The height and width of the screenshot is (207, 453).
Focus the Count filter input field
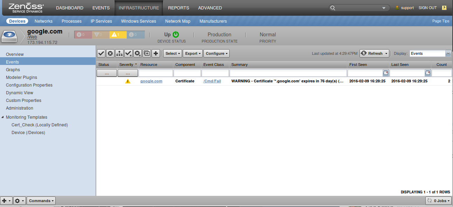point(441,73)
